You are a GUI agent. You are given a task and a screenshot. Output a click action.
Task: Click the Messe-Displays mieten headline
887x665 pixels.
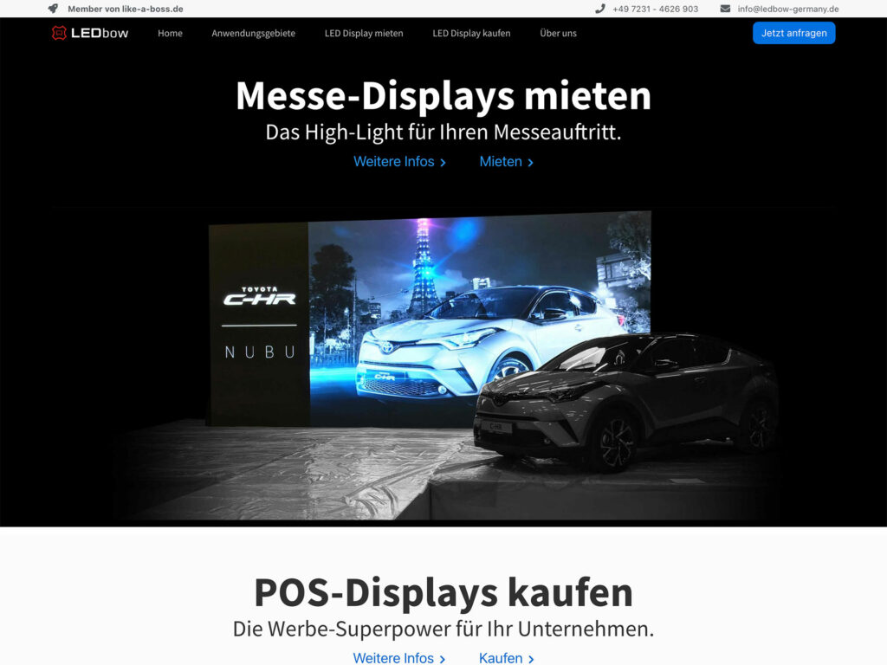pos(443,95)
